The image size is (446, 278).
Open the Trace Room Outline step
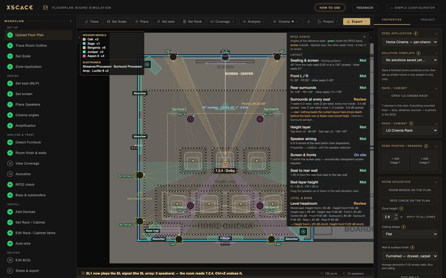click(39, 46)
